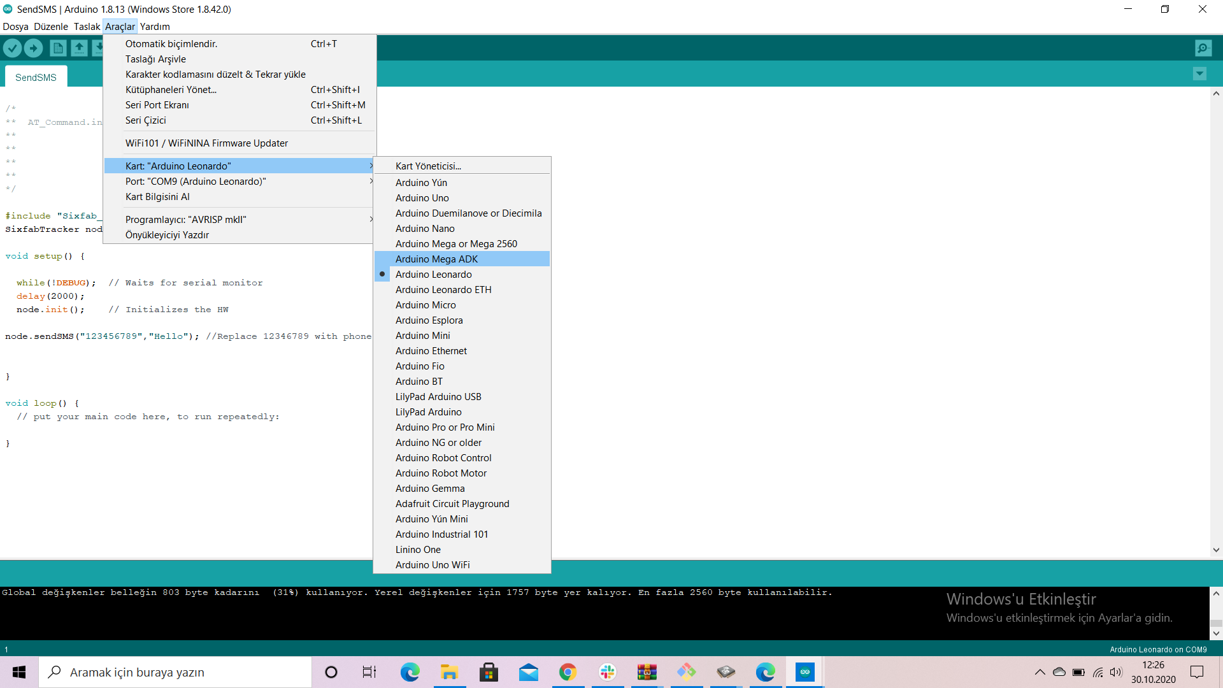The width and height of the screenshot is (1223, 688).
Task: Click the Upload (Yükle) toolbar icon
Action: 33,48
